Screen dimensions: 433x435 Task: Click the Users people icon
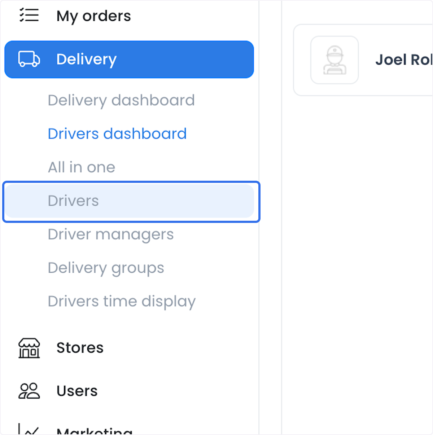tap(29, 391)
